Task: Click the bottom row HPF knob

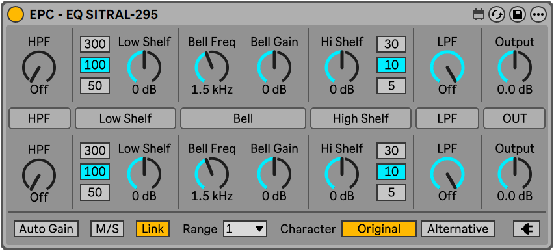Action: click(x=39, y=175)
